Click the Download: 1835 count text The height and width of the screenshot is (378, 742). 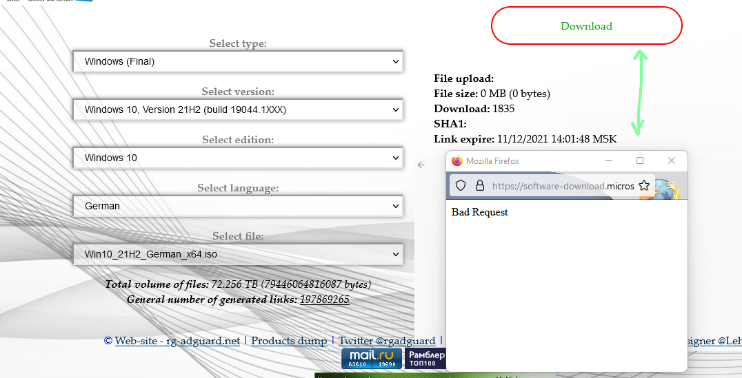tap(474, 109)
